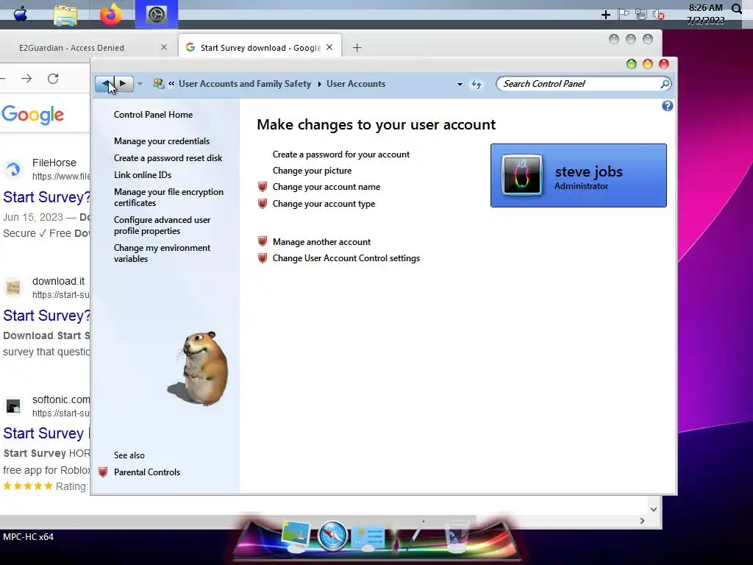The height and width of the screenshot is (565, 753).
Task: Open a new browser tab with the plus
Action: 357,48
